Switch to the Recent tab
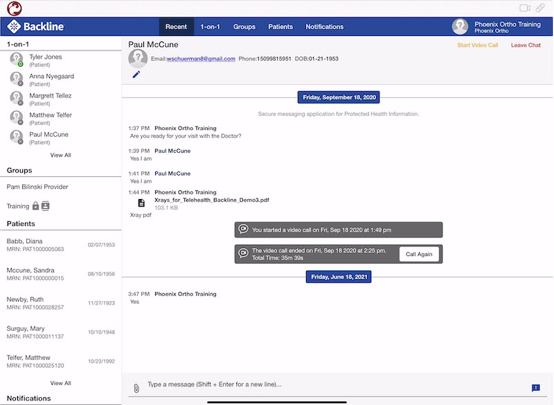The width and height of the screenshot is (554, 405). pyautogui.click(x=176, y=26)
